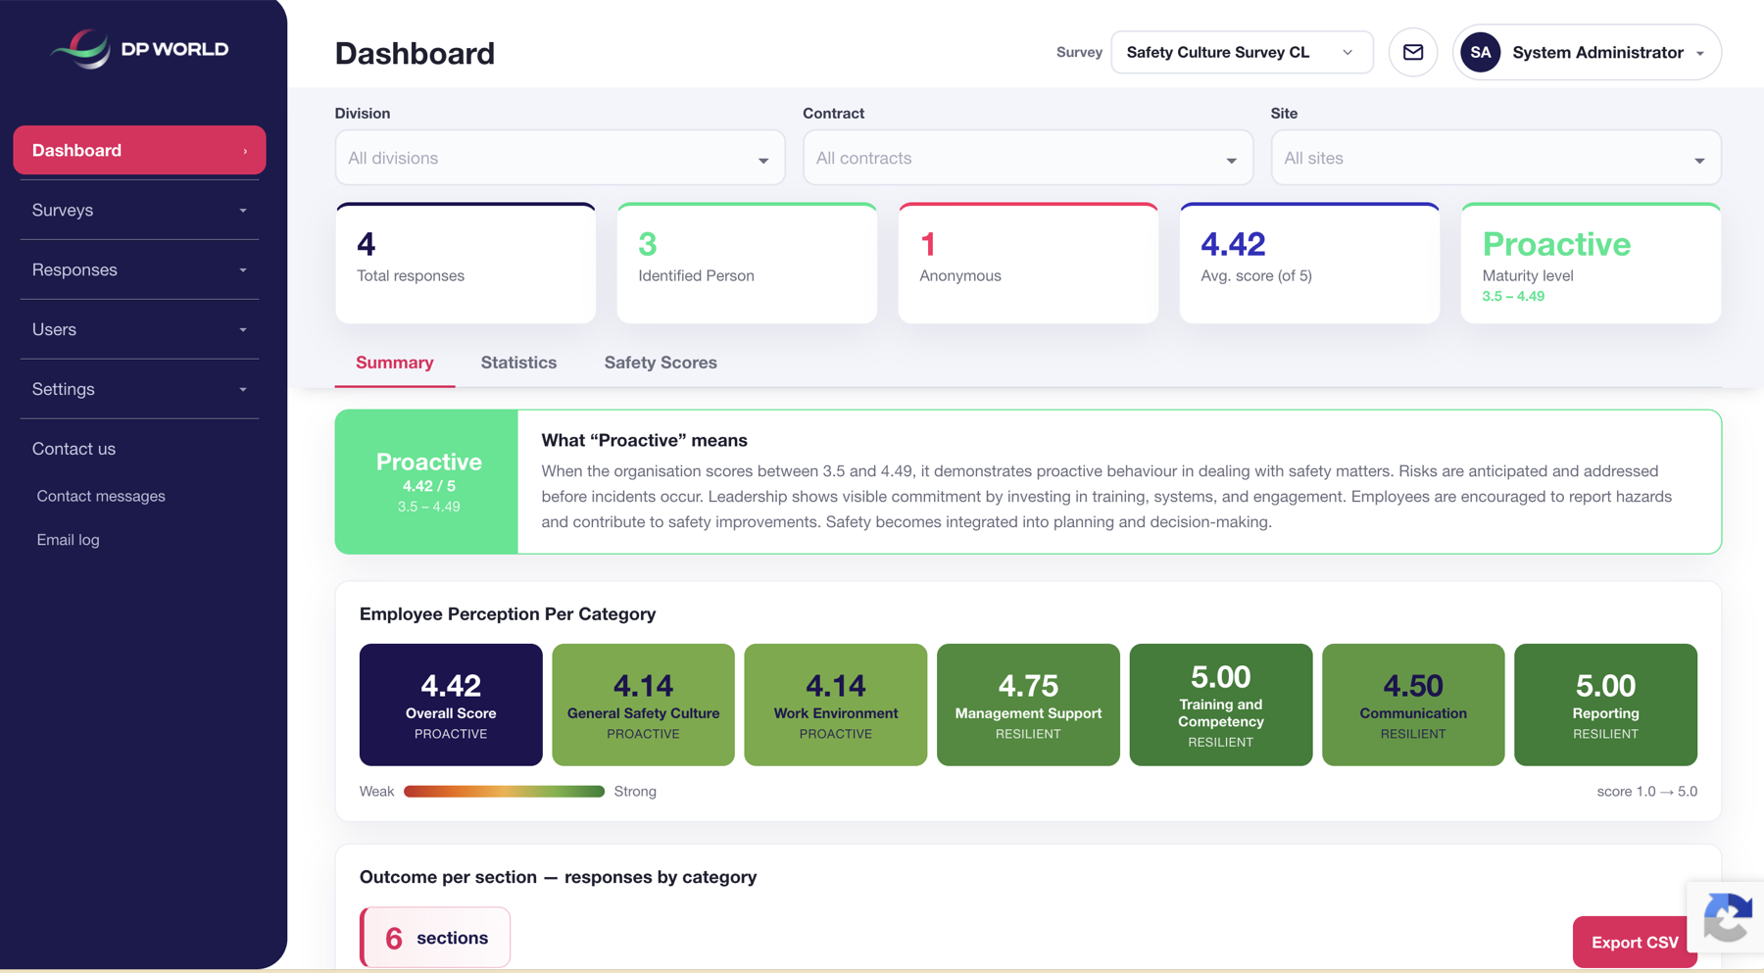This screenshot has height=973, width=1764.
Task: Click the green Proactive 4.42 / 5 box
Action: pyautogui.click(x=426, y=482)
